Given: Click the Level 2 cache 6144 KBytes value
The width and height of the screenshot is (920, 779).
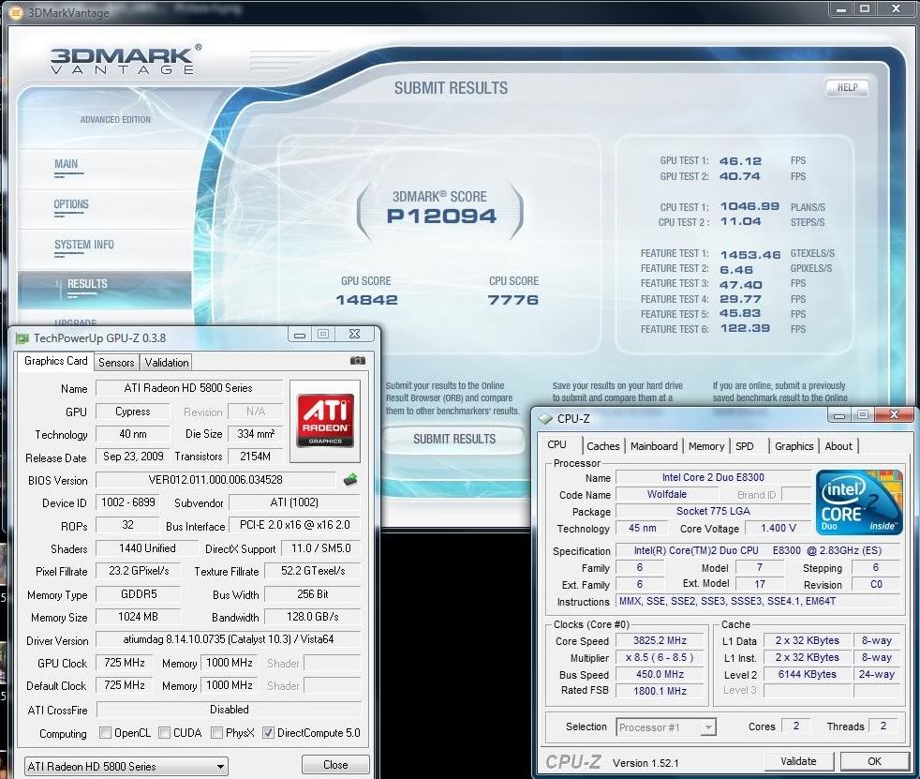Looking at the screenshot, I should click(808, 675).
